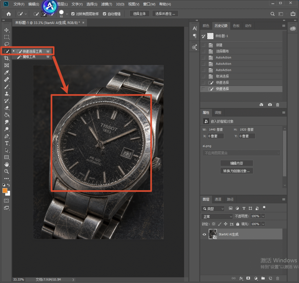Select the Rectangular Marquee tool
This screenshot has height=283, width=299.
pos(6,37)
